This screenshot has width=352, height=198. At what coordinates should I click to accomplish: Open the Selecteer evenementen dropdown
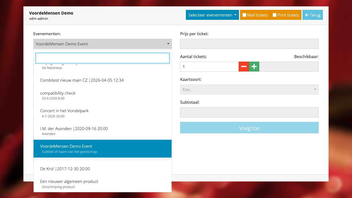[213, 15]
